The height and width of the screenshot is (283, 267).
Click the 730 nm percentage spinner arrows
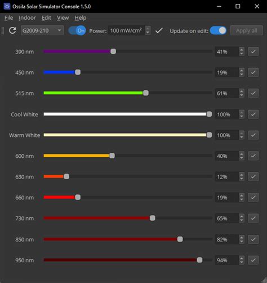click(x=242, y=218)
